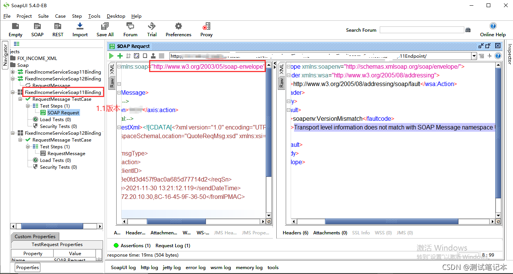This screenshot has width=513, height=274.
Task: Click the first docking arrow icon in SOAP Request title
Action: [481, 46]
